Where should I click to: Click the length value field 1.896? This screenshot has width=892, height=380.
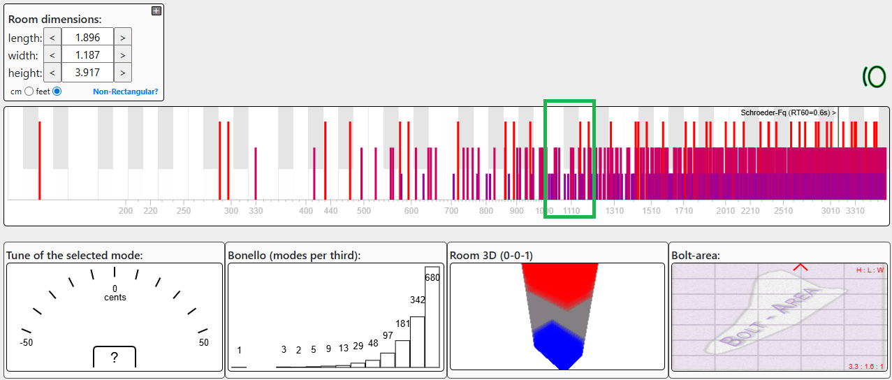[87, 38]
